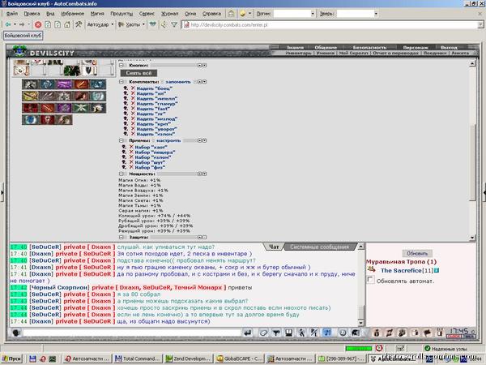Open the Инвентарь submenu link

(x=298, y=53)
